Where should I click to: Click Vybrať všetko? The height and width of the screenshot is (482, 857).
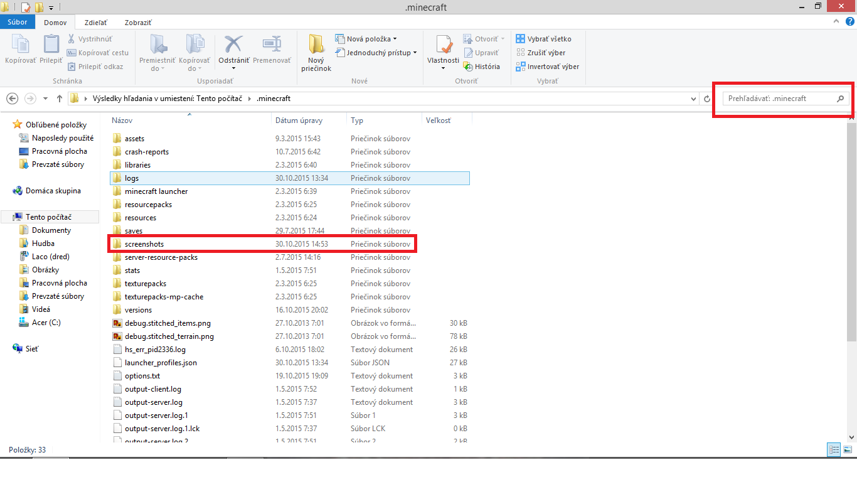pos(543,39)
